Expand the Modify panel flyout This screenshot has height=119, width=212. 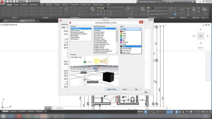(46, 18)
